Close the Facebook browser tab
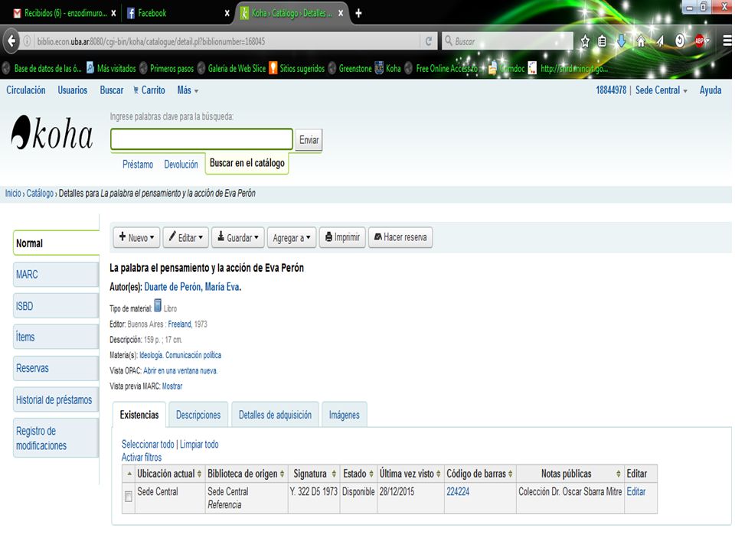 click(x=227, y=13)
